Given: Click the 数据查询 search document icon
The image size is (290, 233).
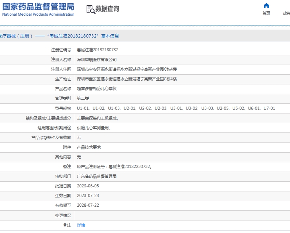Looking at the screenshot, I should point(91,9).
